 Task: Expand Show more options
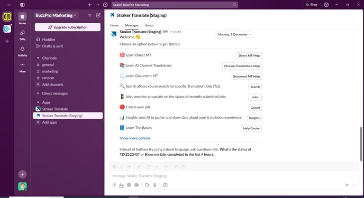click(135, 138)
